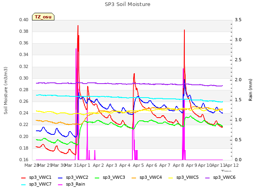Image resolution: width=256 pixels, height=192 pixels.
Task: Click the Apr 9 date tick label
Action: tap(192, 165)
